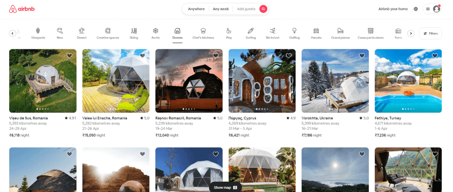
Task: Heart the sun-over-clouds listing in second row
Action: [362, 154]
